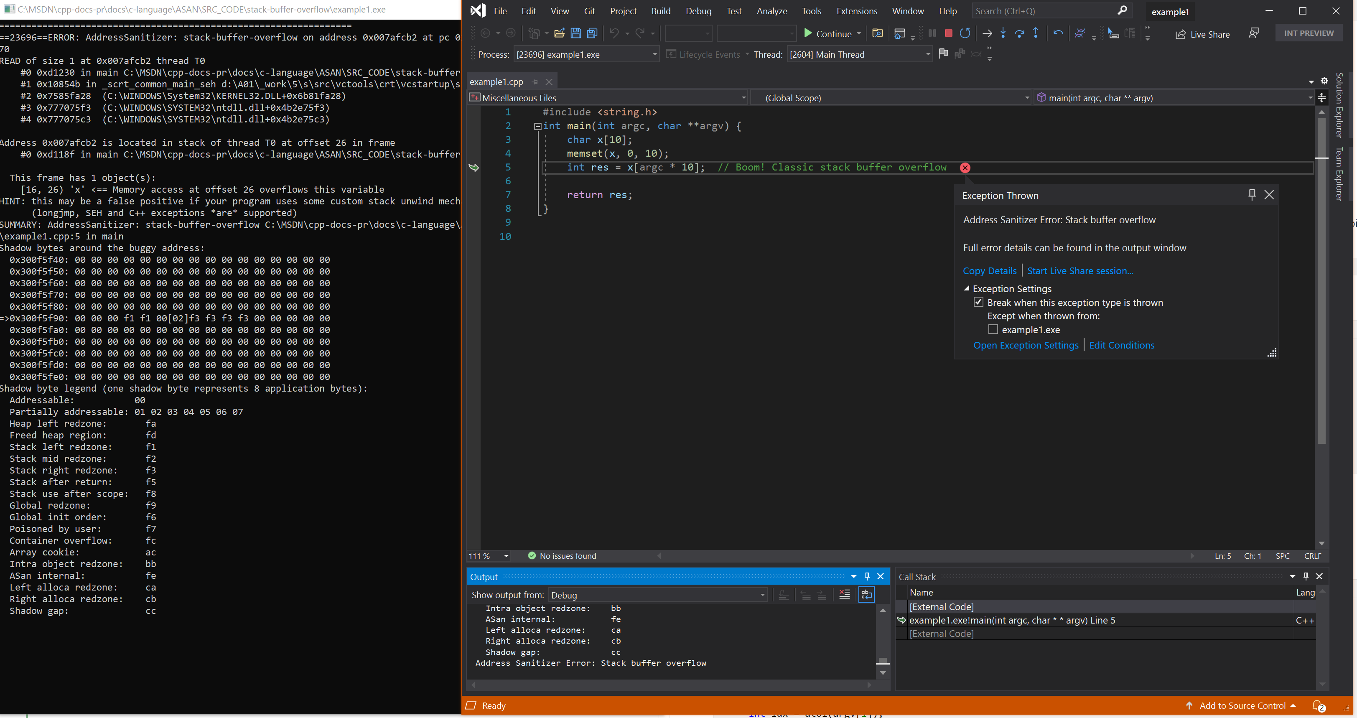This screenshot has width=1357, height=718.
Task: Select the Debug menu from menu bar
Action: pyautogui.click(x=699, y=11)
